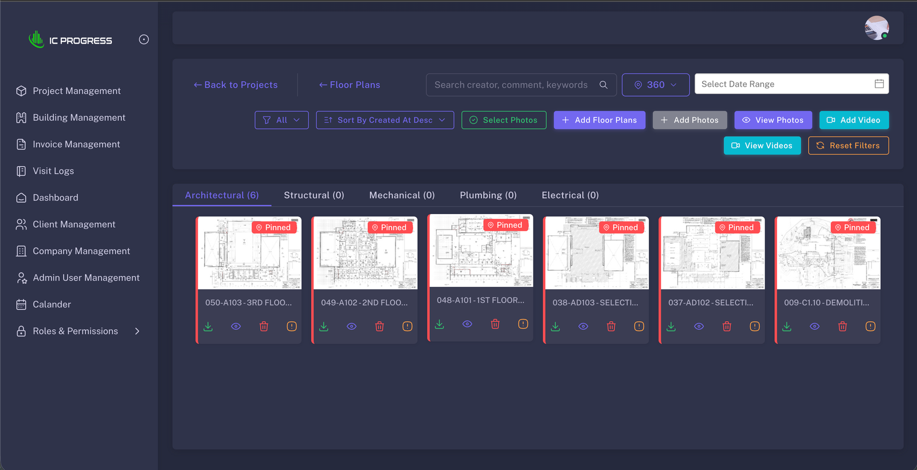Screen dimensions: 917x470
Task: Toggle Pinned badge on 009-C1.10 thumbnail
Action: (x=853, y=227)
